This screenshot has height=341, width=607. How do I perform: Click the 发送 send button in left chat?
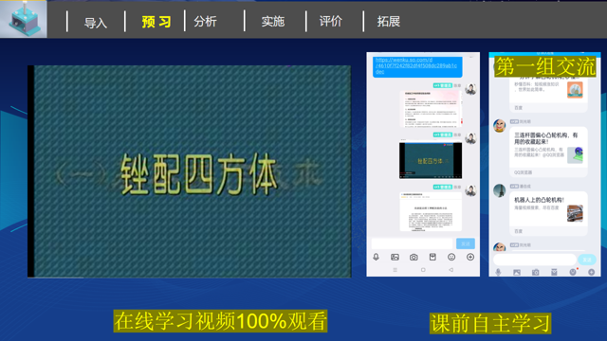[x=466, y=243]
